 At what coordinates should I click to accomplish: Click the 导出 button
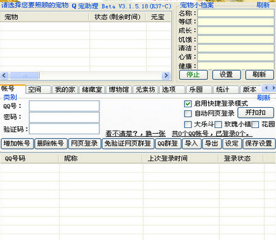click(212, 143)
